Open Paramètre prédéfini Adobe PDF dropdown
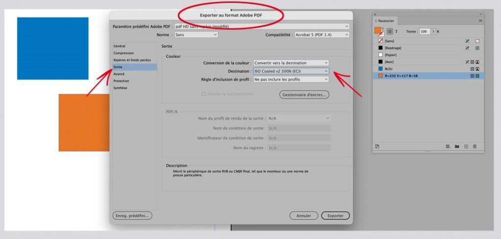 tap(262, 26)
